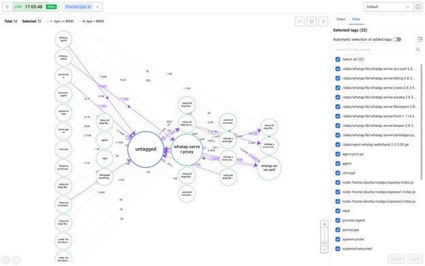This screenshot has height=266, width=425.
Task: Select the Temporary Process node
Action: (63, 167)
